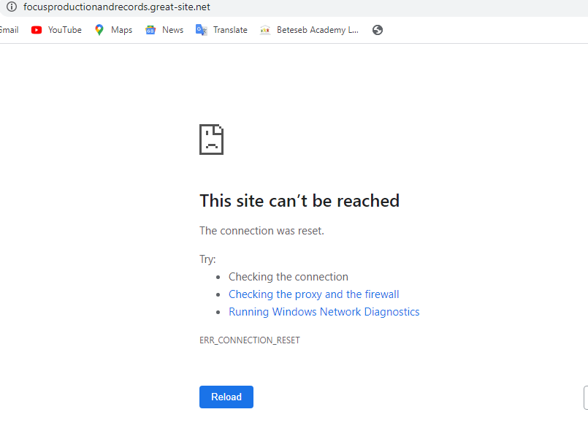Image resolution: width=588 pixels, height=439 pixels.
Task: Click the 'This site can't be reached' heading
Action: pyautogui.click(x=299, y=201)
